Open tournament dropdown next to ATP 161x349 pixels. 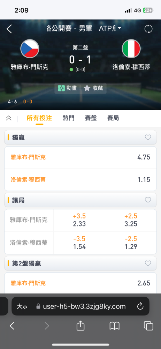coord(120,28)
